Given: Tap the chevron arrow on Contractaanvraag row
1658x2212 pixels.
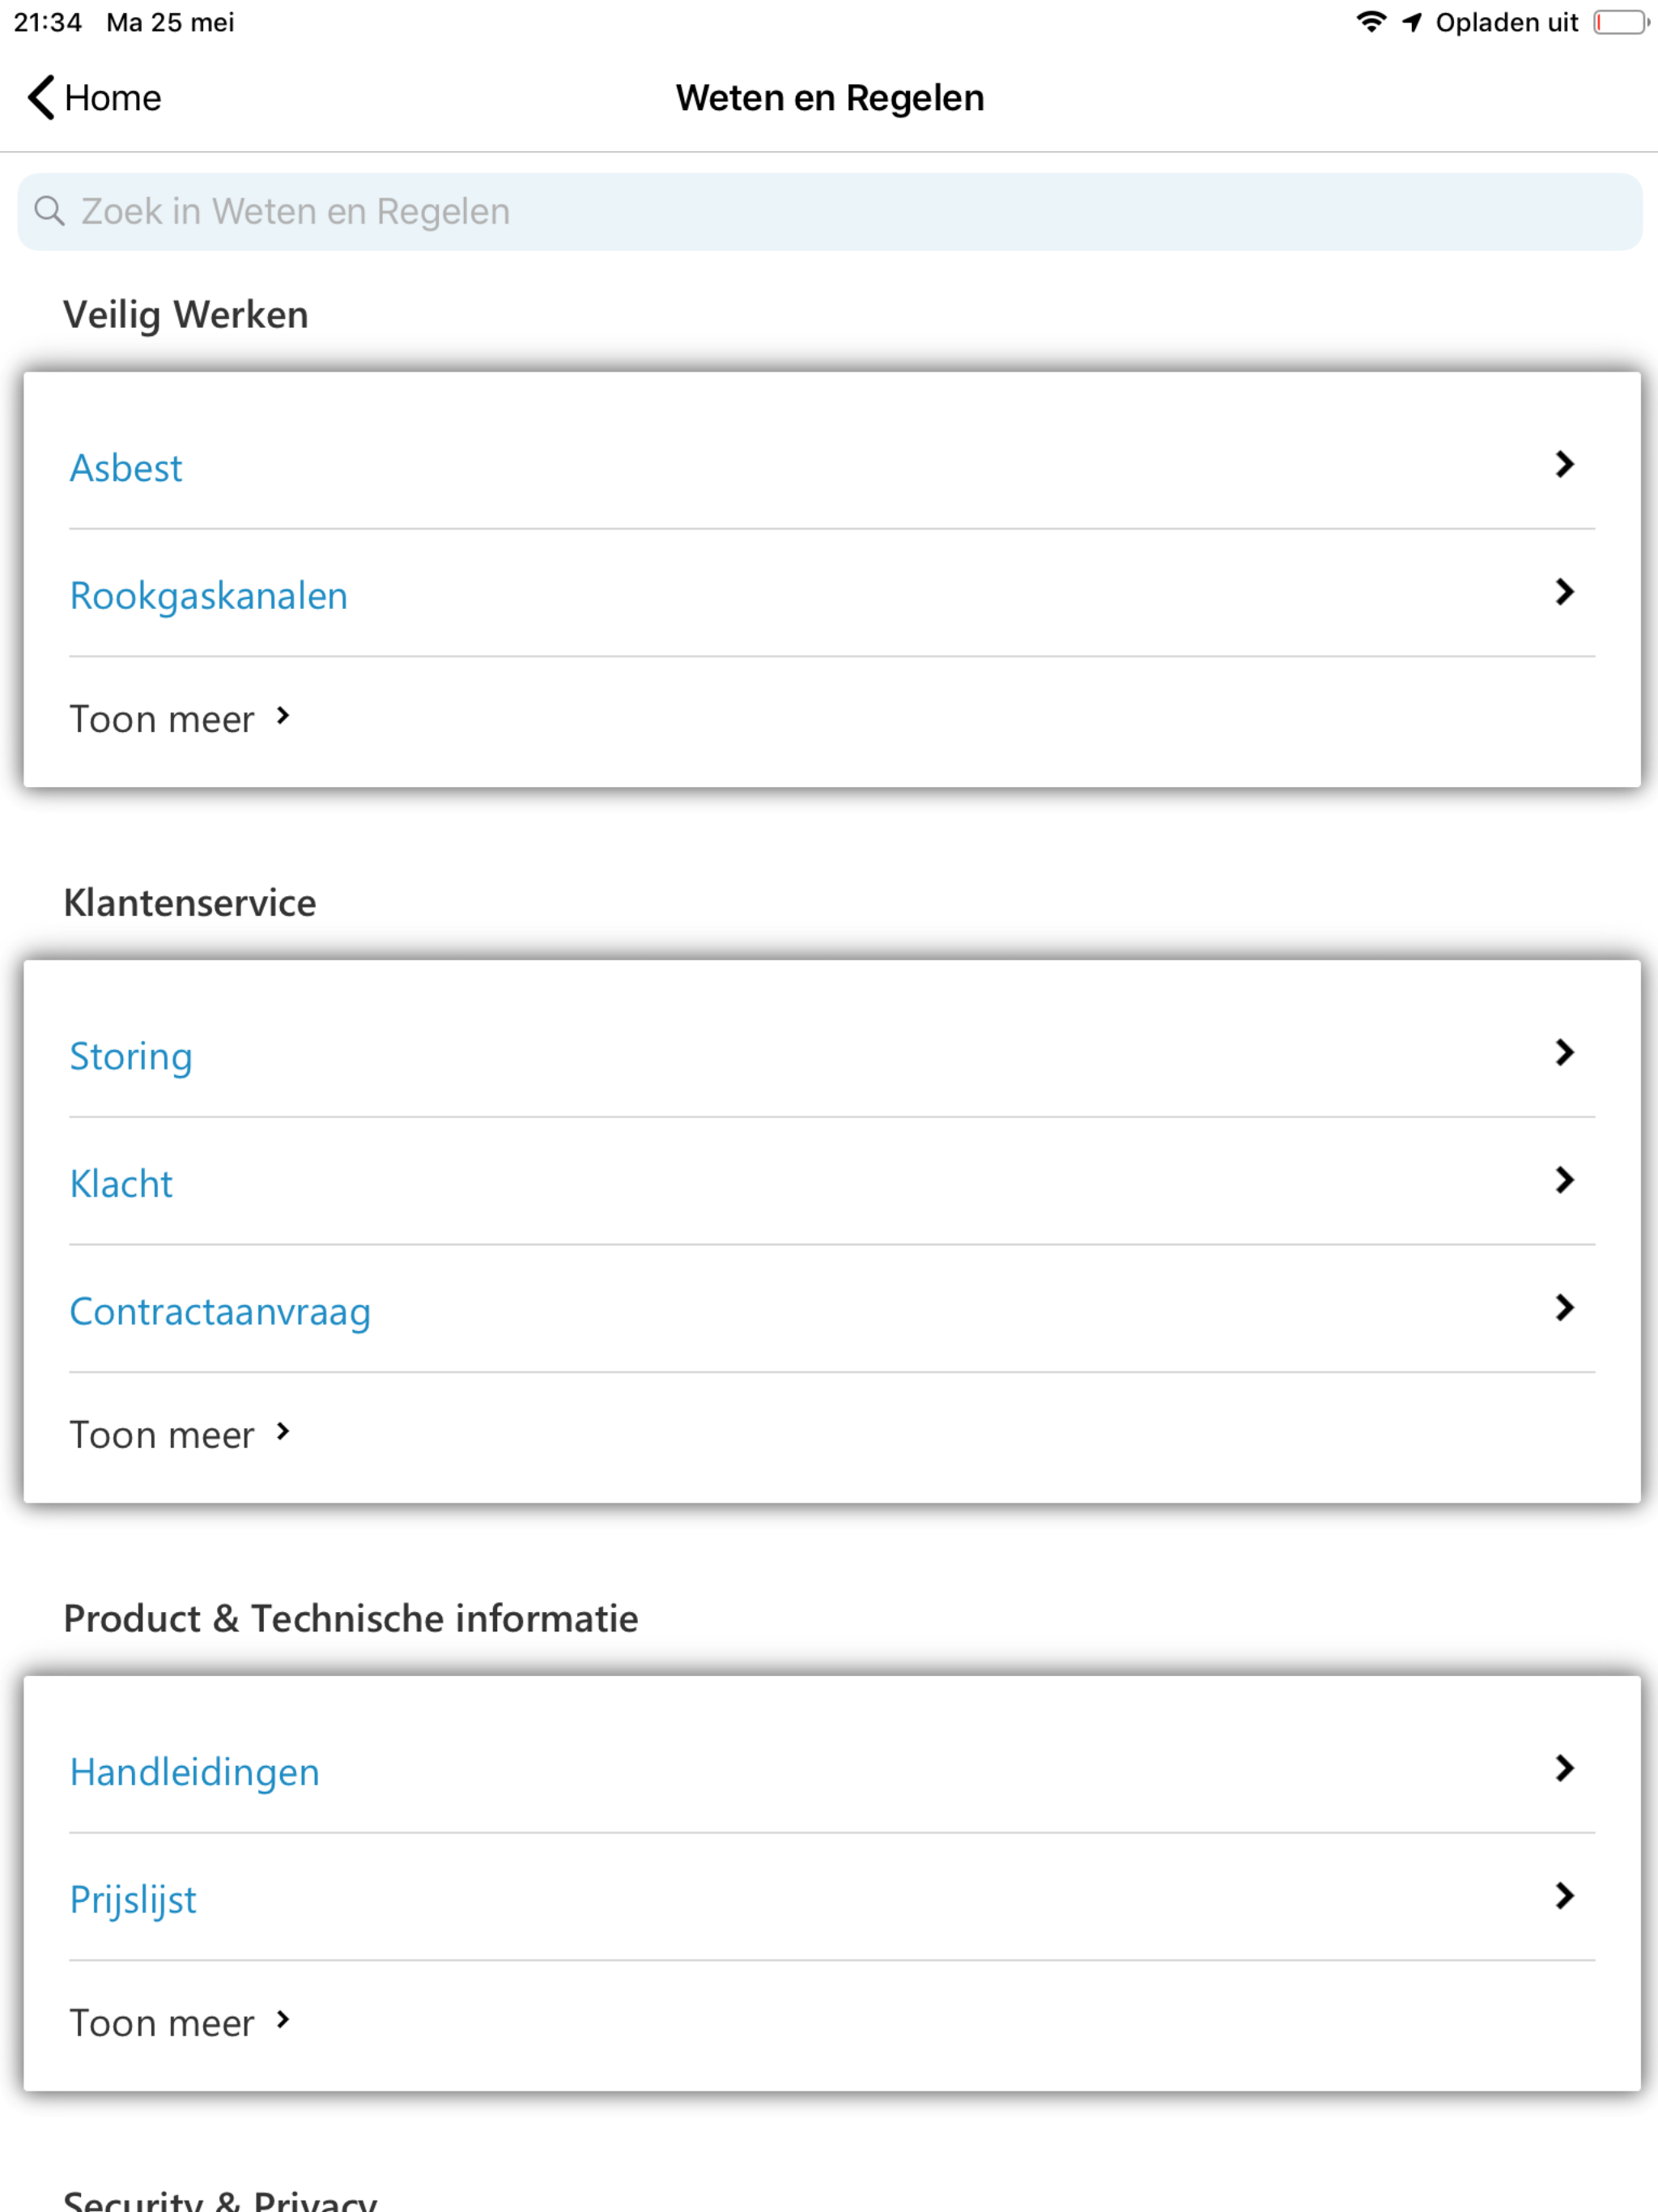Looking at the screenshot, I should point(1565,1308).
